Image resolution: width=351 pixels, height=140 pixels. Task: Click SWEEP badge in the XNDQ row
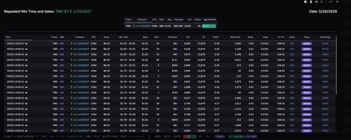pos(307,70)
